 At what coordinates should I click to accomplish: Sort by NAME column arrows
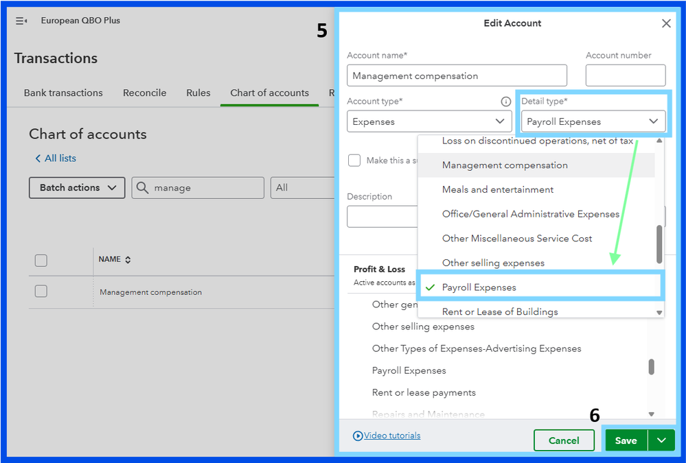[128, 260]
